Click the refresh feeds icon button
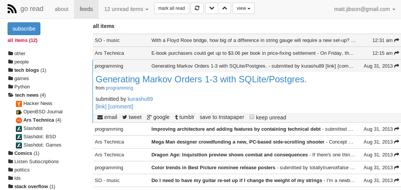Image resolution: width=401 pixels, height=190 pixels. 197,8
